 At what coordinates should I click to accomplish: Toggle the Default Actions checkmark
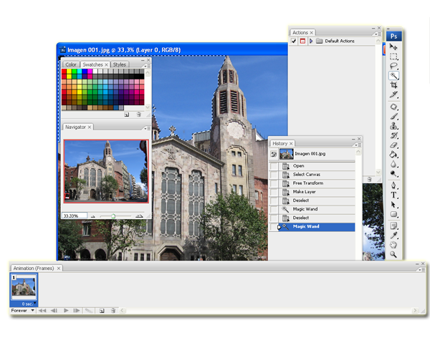click(294, 42)
